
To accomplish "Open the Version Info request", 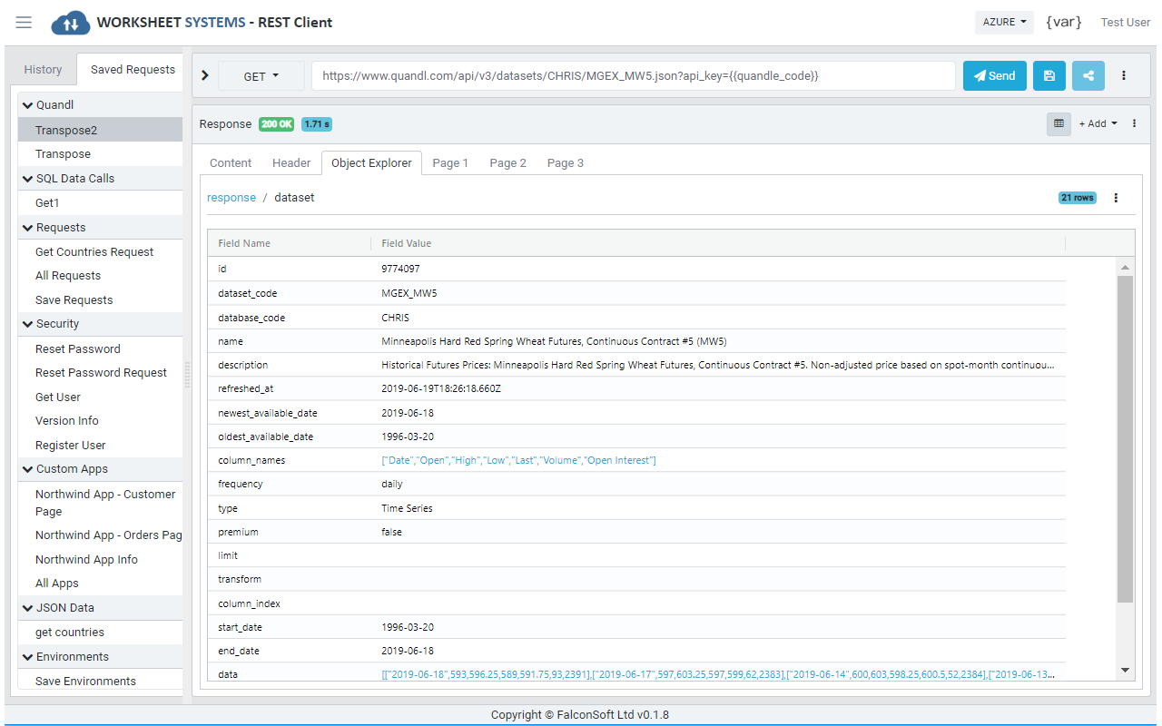I will pos(100,420).
